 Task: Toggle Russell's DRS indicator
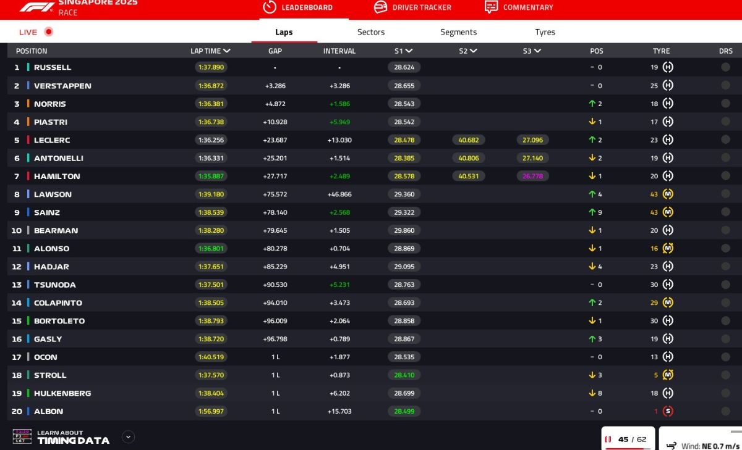click(725, 67)
